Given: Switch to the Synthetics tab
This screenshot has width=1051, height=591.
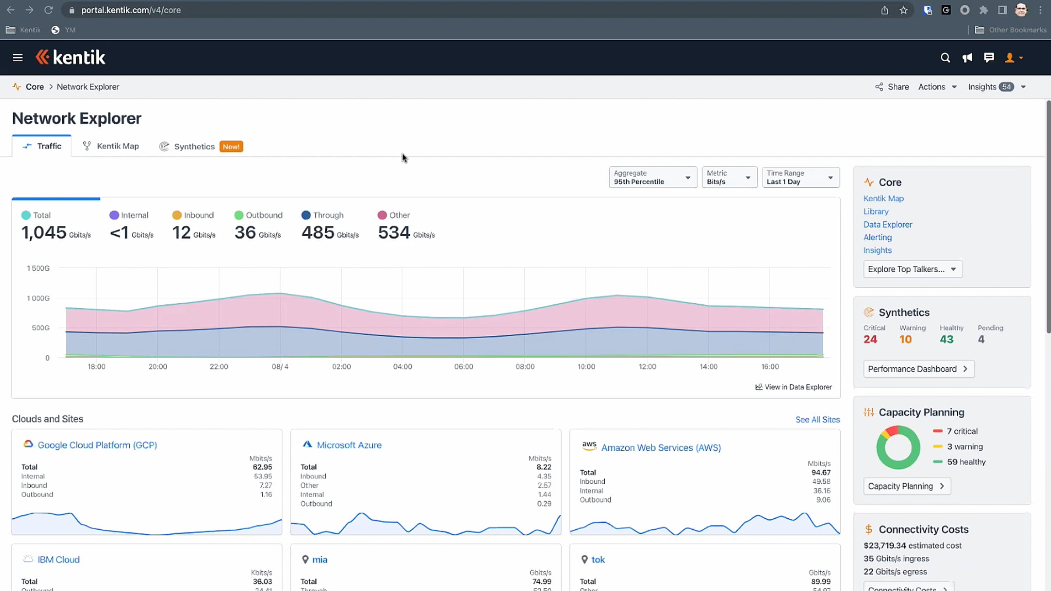Looking at the screenshot, I should click(x=194, y=147).
